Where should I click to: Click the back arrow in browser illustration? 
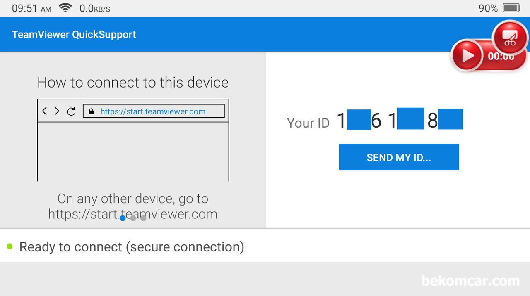point(45,111)
